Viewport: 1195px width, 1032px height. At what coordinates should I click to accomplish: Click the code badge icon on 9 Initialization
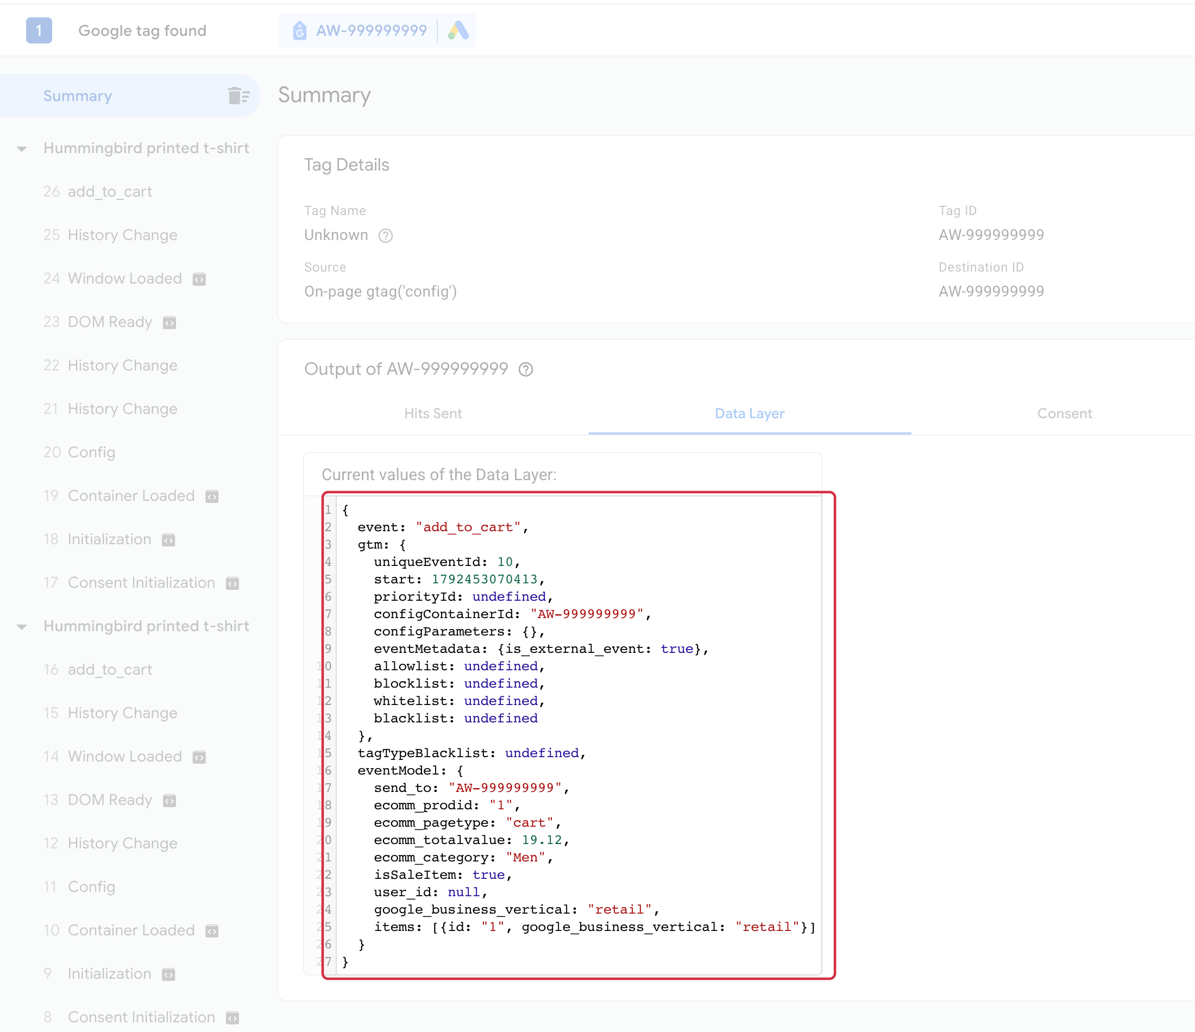[x=168, y=974]
